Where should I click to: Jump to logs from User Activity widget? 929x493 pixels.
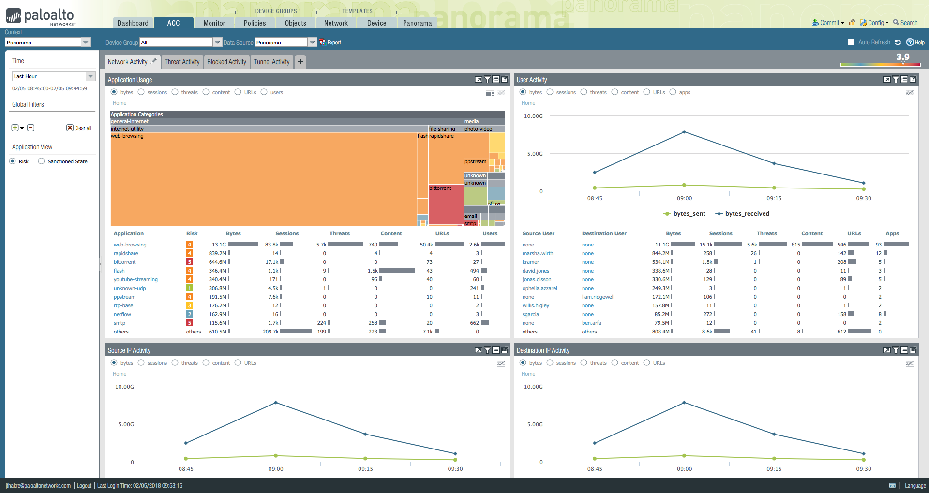(904, 80)
